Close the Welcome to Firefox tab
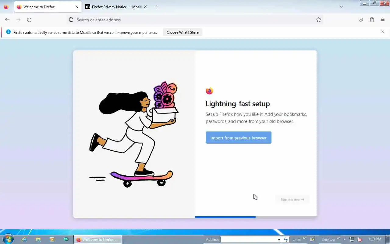The height and width of the screenshot is (244, 390). click(77, 7)
